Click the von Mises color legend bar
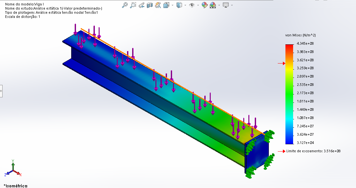The height and width of the screenshot is (188, 356). click(289, 94)
